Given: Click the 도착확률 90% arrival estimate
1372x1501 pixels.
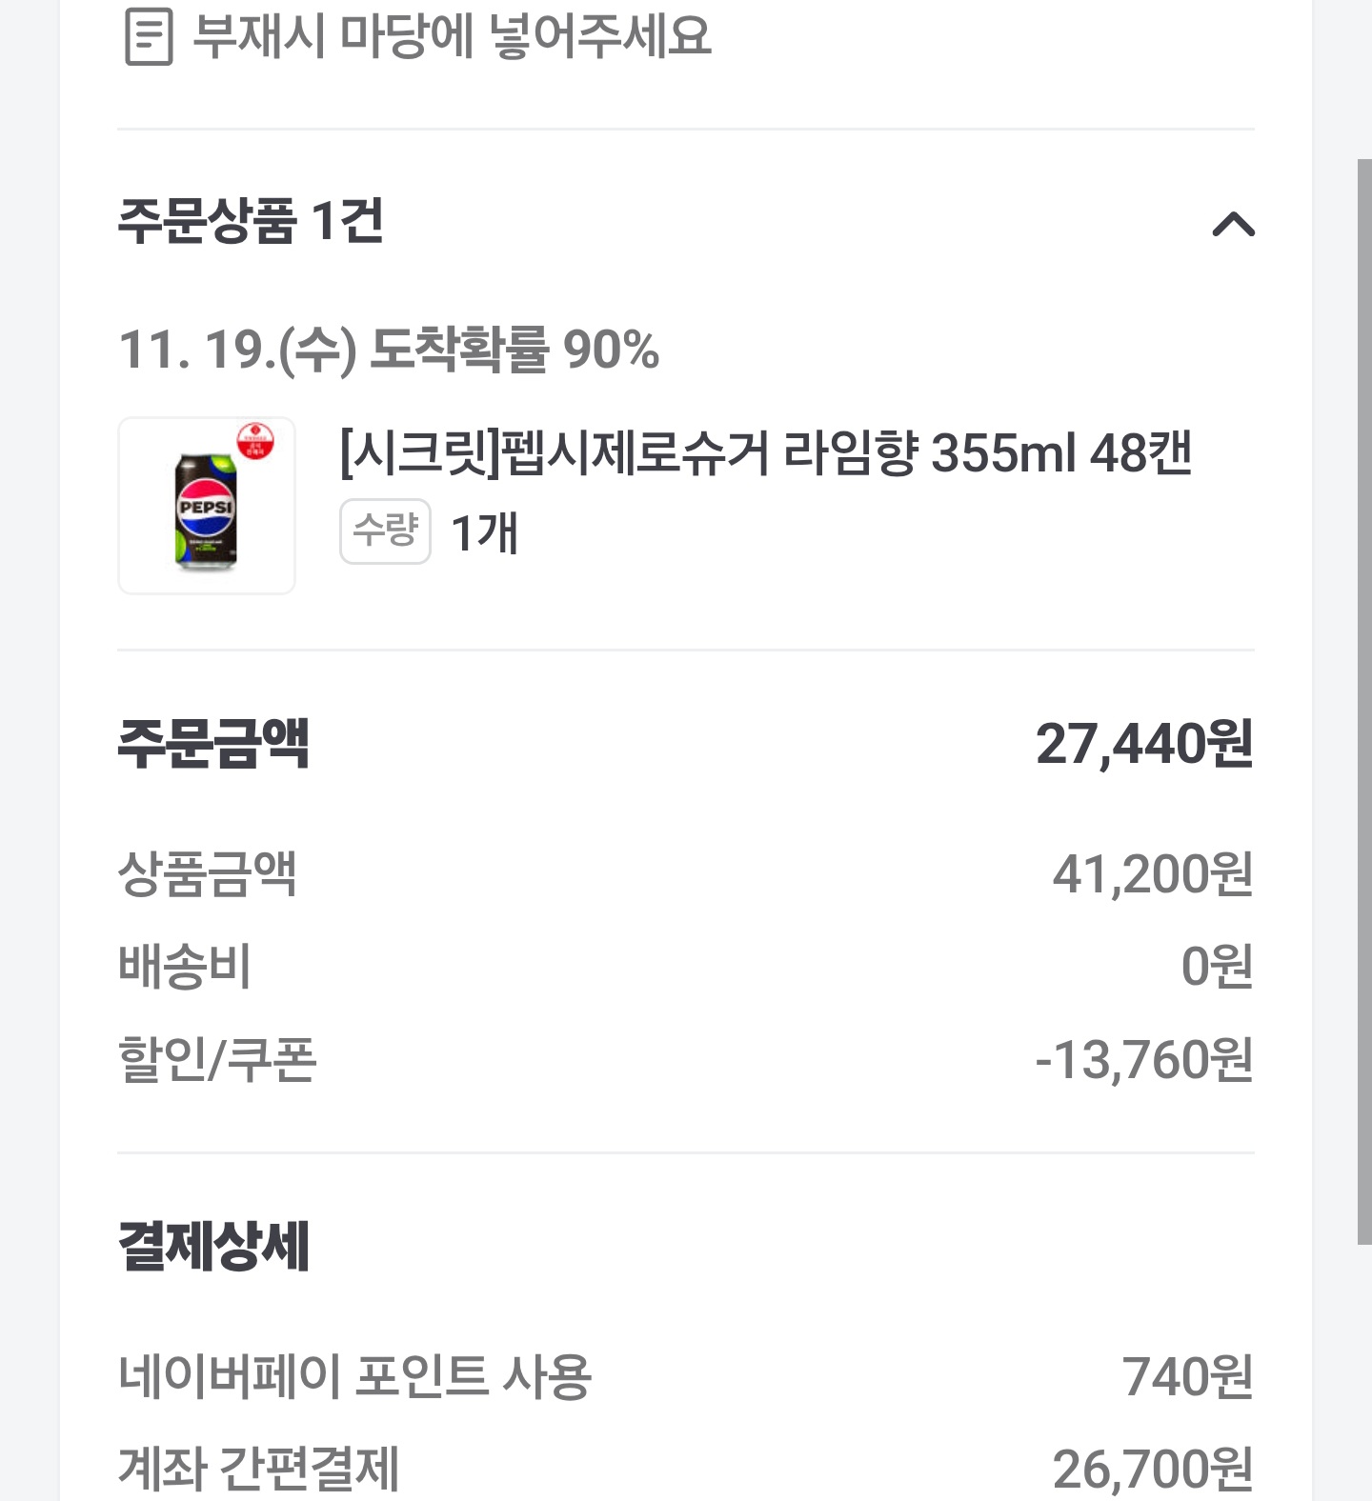Looking at the screenshot, I should 389,350.
